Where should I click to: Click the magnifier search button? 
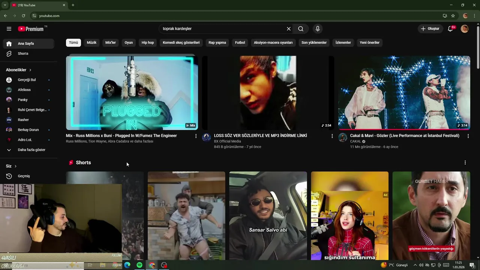[x=301, y=29]
